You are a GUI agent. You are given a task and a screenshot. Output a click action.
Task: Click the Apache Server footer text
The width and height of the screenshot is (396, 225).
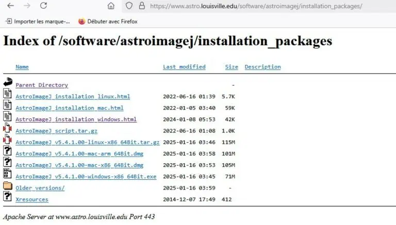pyautogui.click(x=79, y=217)
